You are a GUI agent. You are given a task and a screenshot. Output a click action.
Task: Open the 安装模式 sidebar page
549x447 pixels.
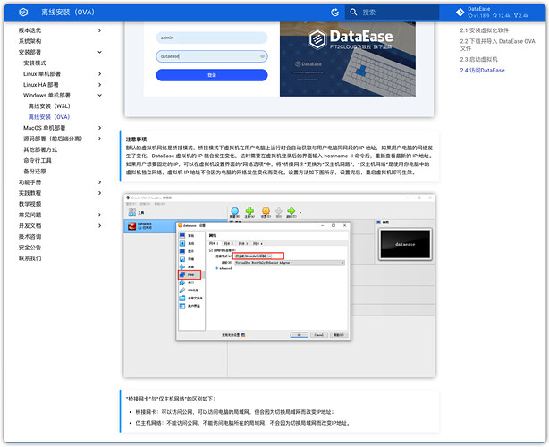[x=34, y=63]
